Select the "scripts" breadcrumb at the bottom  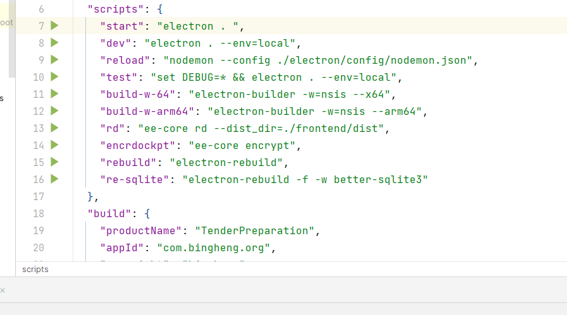pos(35,270)
